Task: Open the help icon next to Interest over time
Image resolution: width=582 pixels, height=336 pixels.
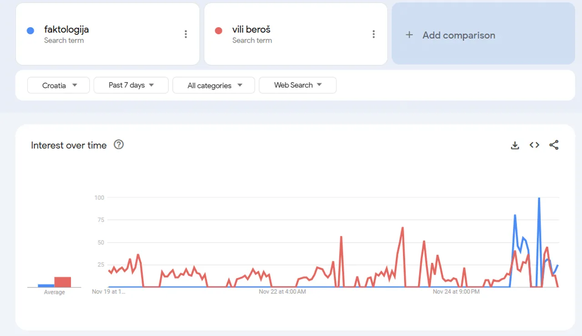Action: [119, 145]
